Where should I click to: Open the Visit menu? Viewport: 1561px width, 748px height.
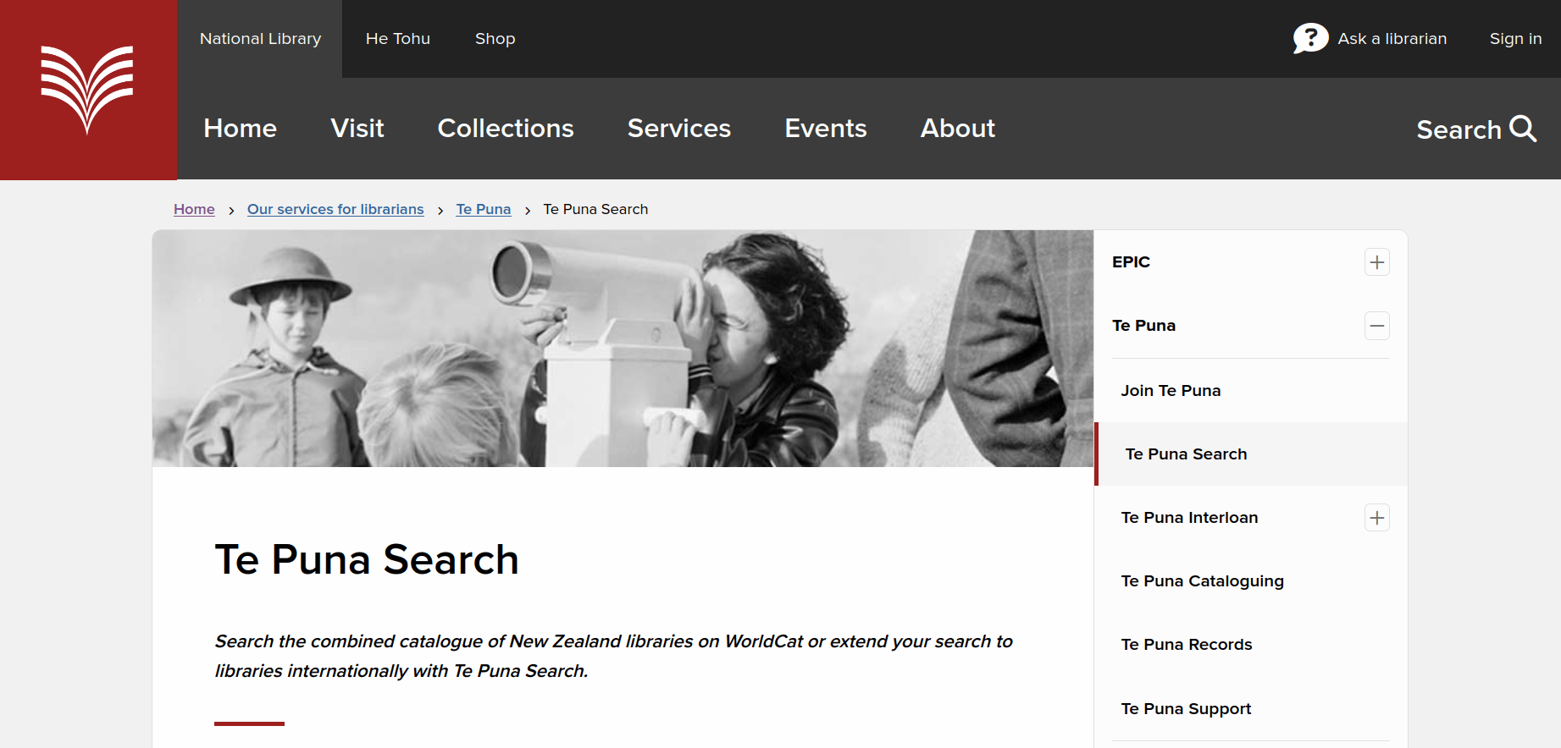pos(357,129)
